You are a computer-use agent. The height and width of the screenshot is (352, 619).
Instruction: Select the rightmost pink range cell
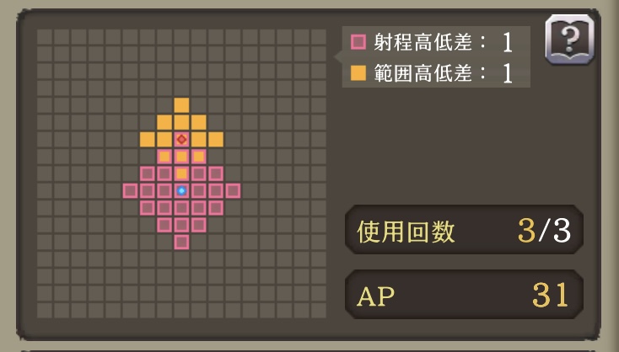233,191
